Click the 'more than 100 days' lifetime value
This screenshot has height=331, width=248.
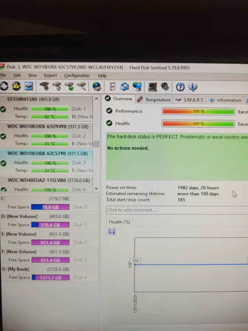coord(198,194)
